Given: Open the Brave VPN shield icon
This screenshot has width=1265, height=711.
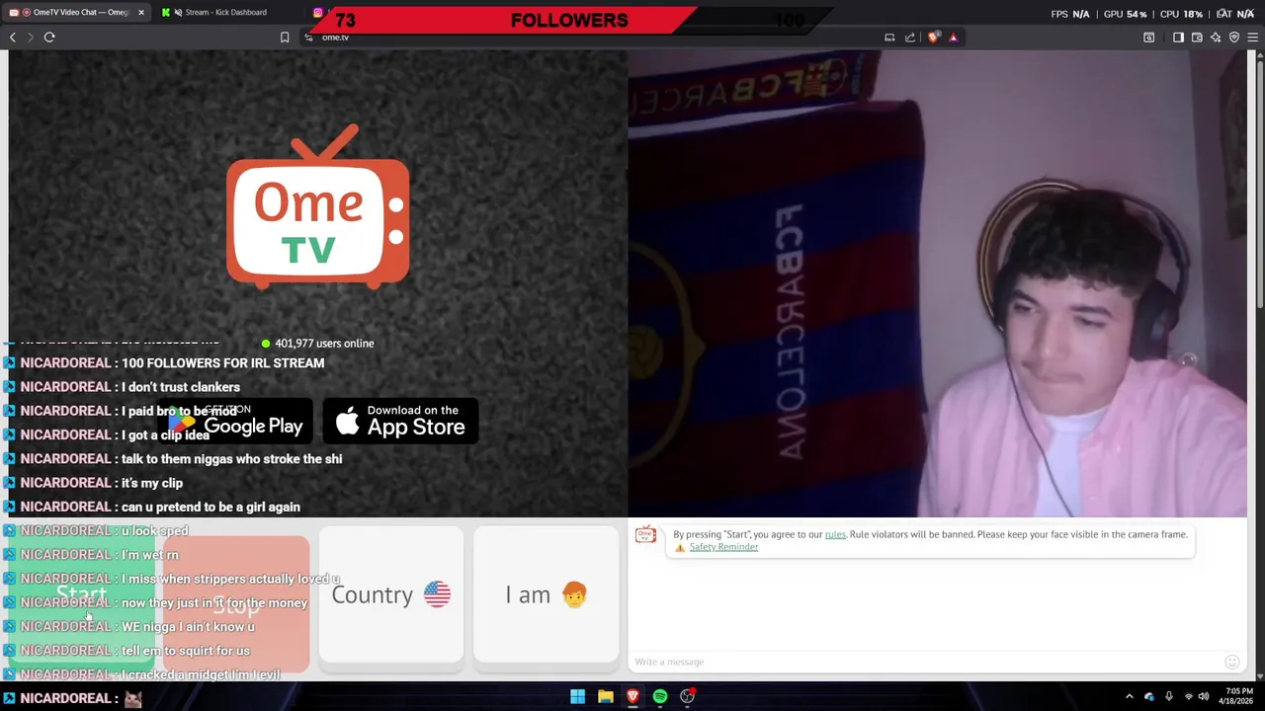Looking at the screenshot, I should coord(1234,38).
